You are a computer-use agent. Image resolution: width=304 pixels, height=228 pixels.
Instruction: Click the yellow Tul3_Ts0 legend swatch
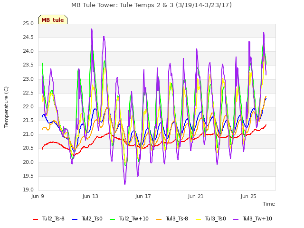point(199,219)
